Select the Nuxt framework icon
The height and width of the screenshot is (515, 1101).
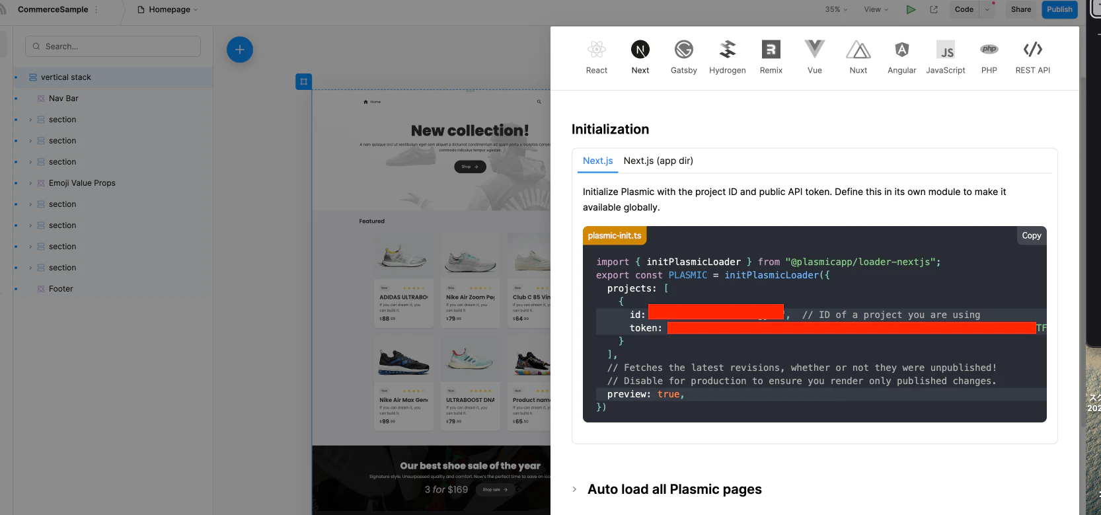pos(858,50)
